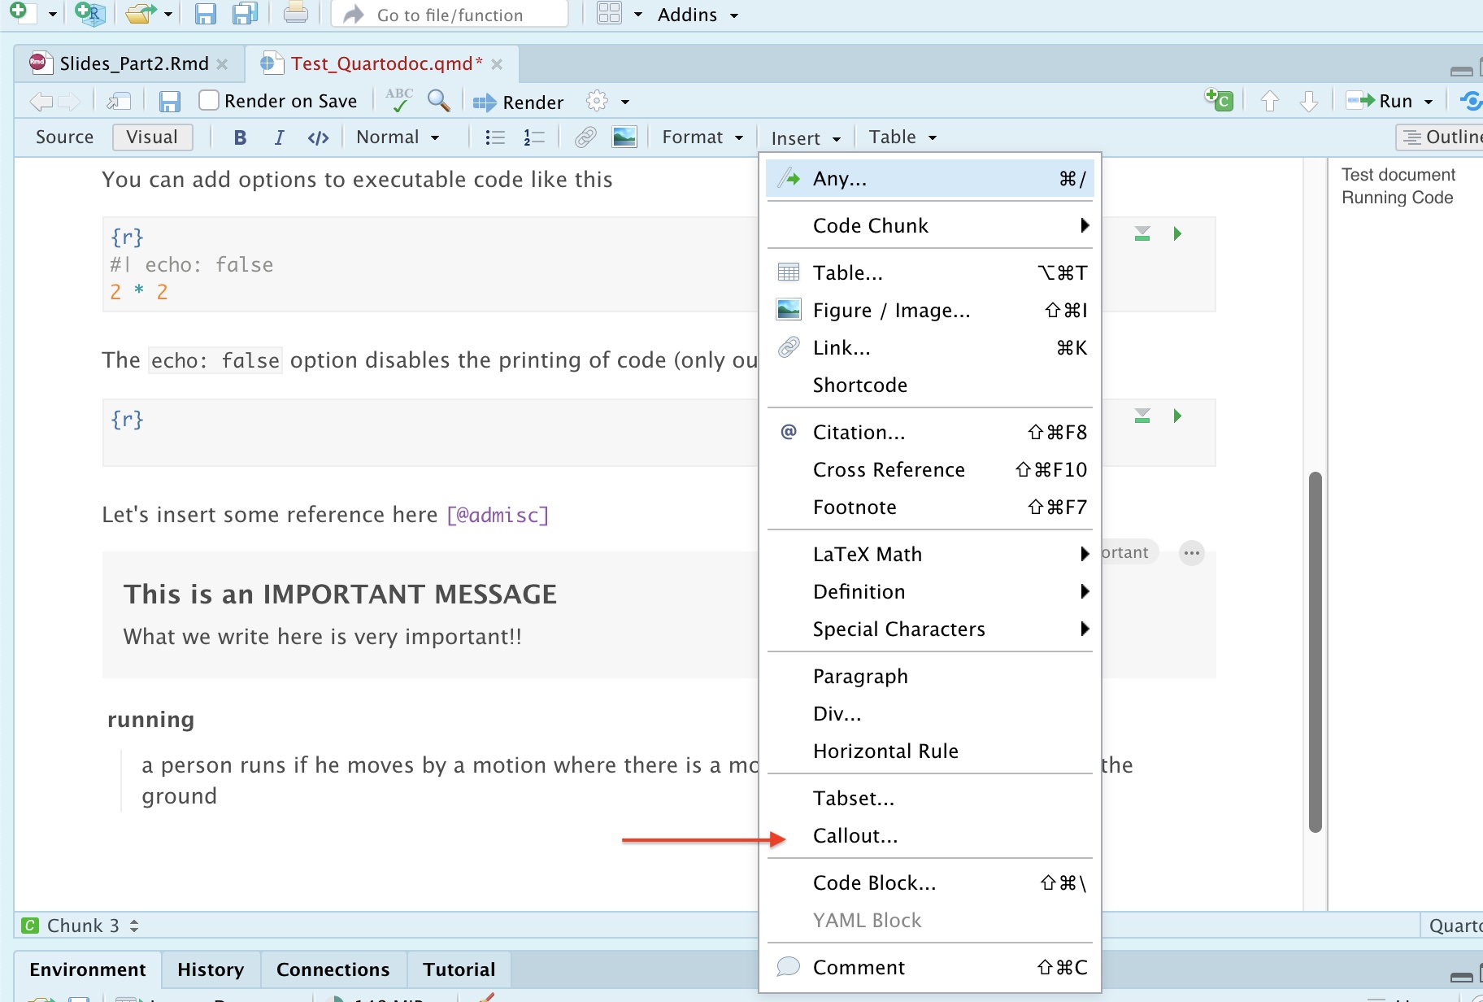1483x1002 pixels.
Task: Toggle Render on Save checkbox
Action: pos(209,100)
